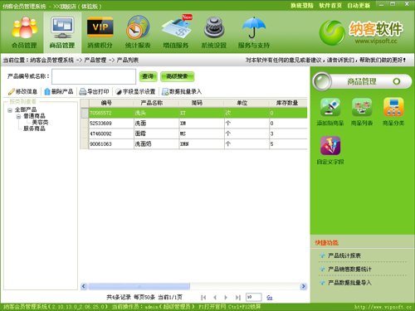Click the Go pagination link

coord(270,298)
